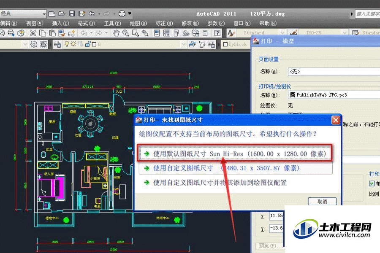Open the Block Editor icon

(71, 33)
